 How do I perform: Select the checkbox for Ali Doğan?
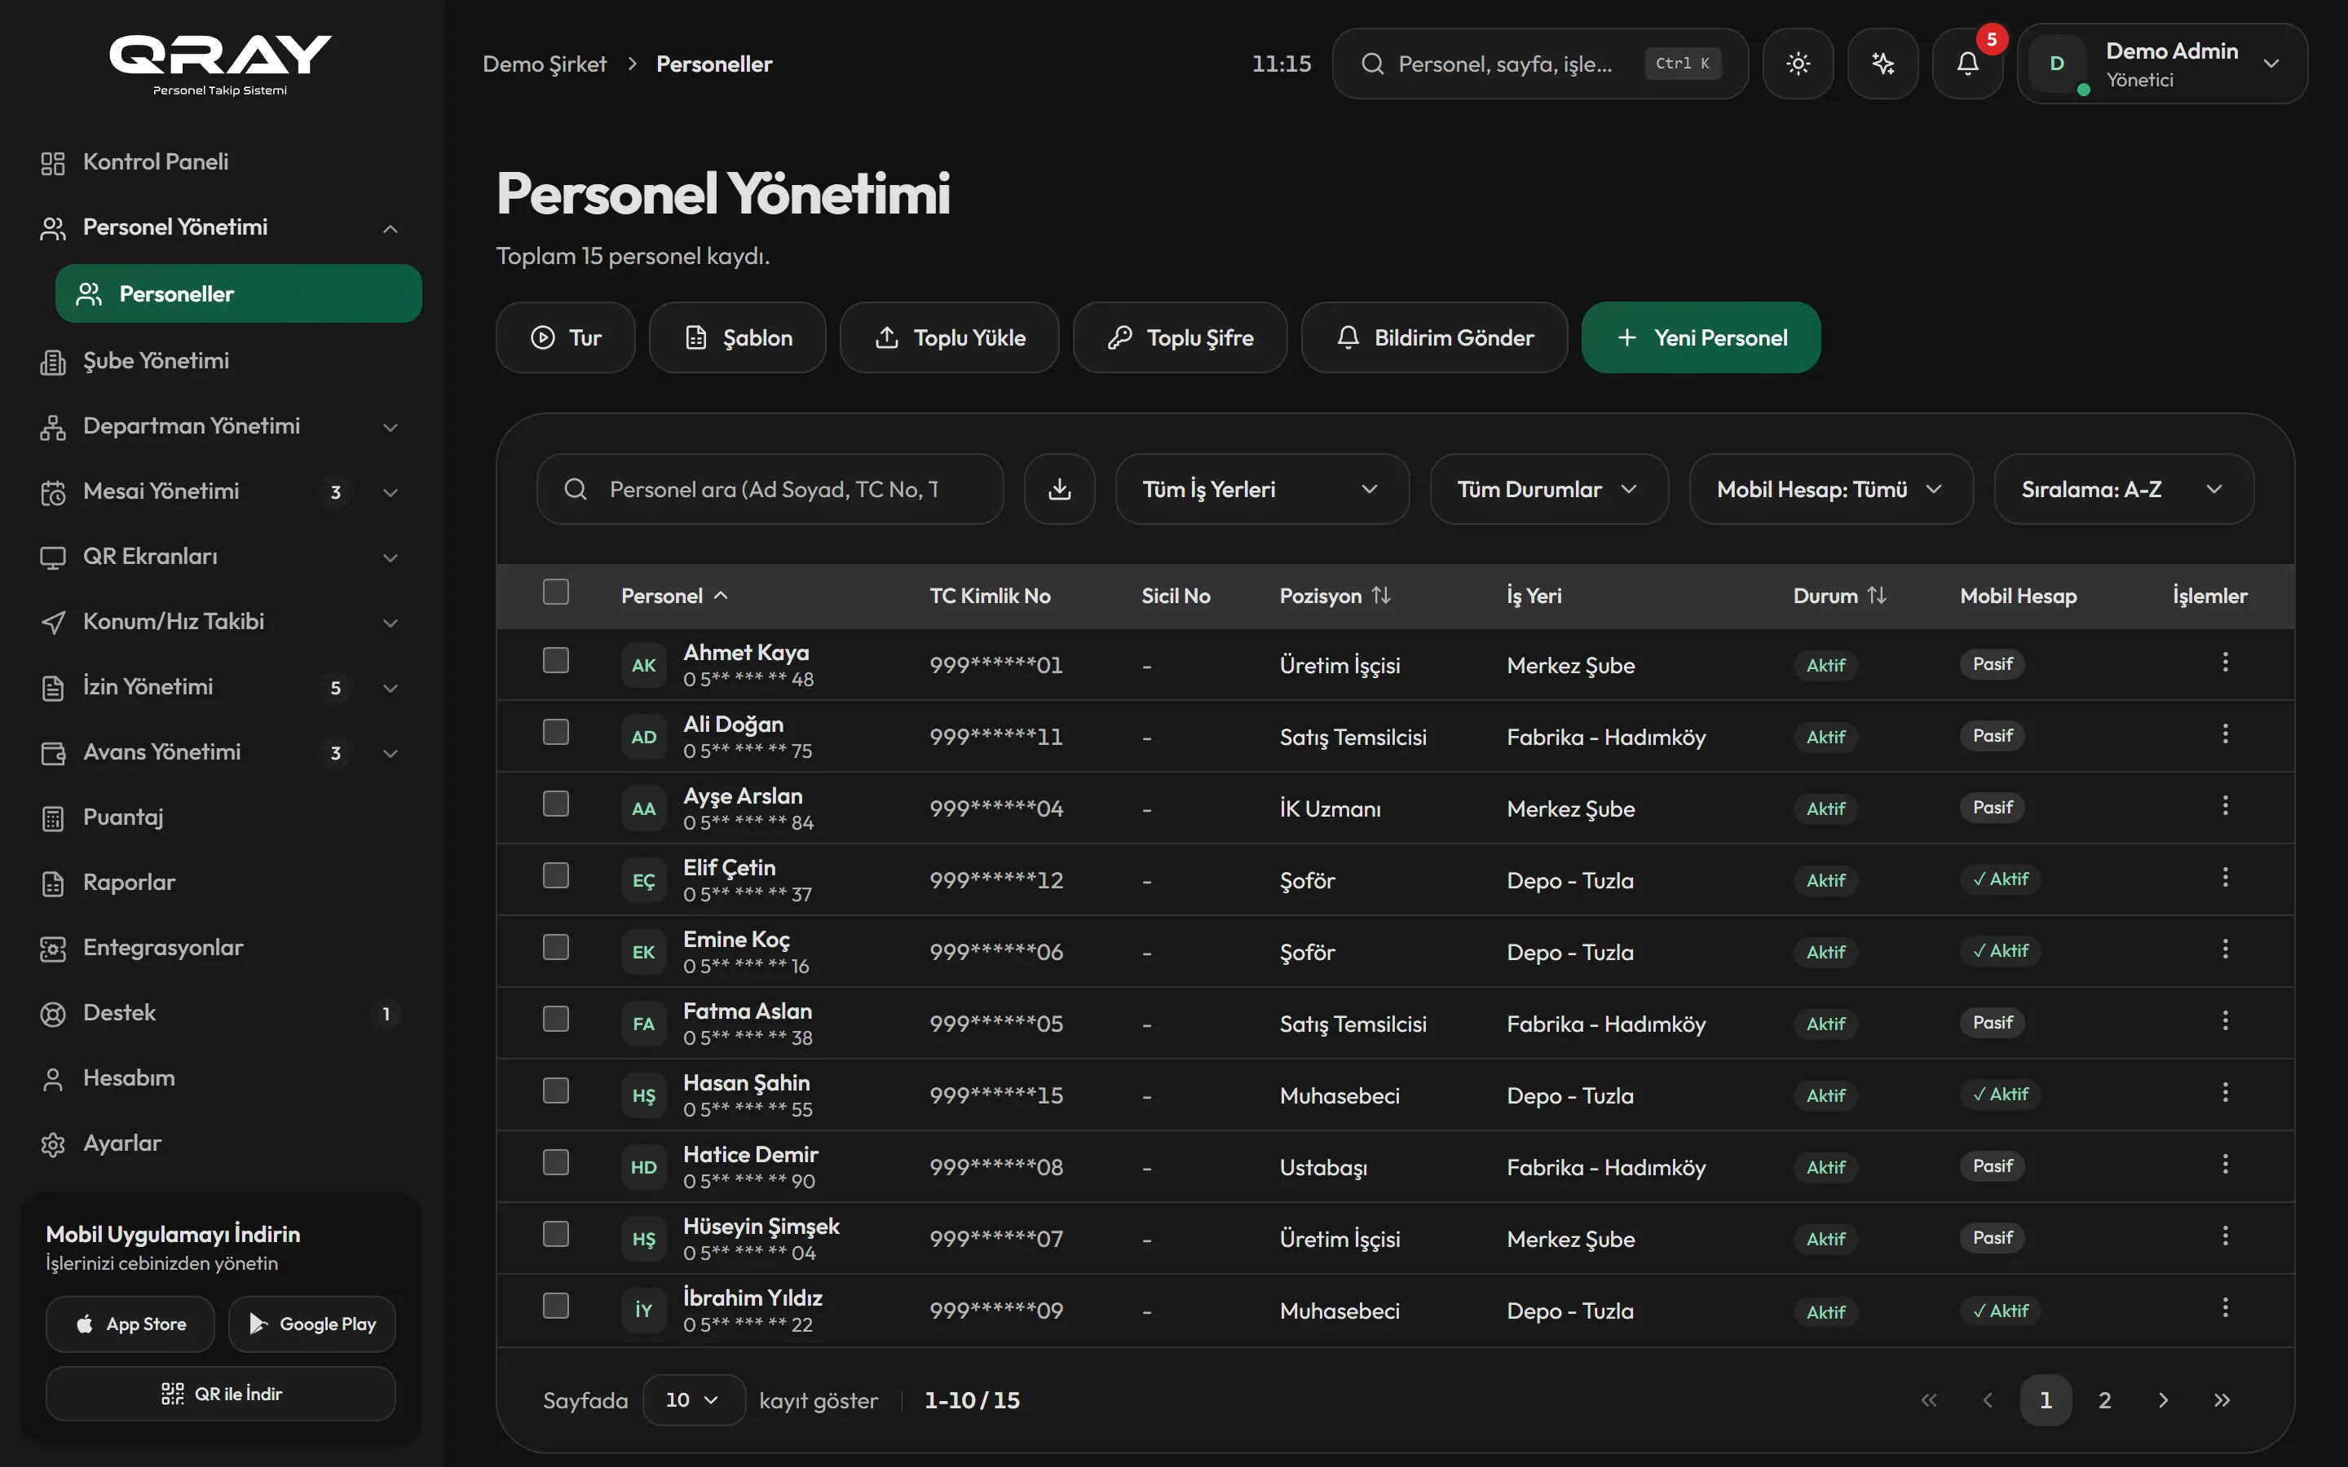pos(556,733)
